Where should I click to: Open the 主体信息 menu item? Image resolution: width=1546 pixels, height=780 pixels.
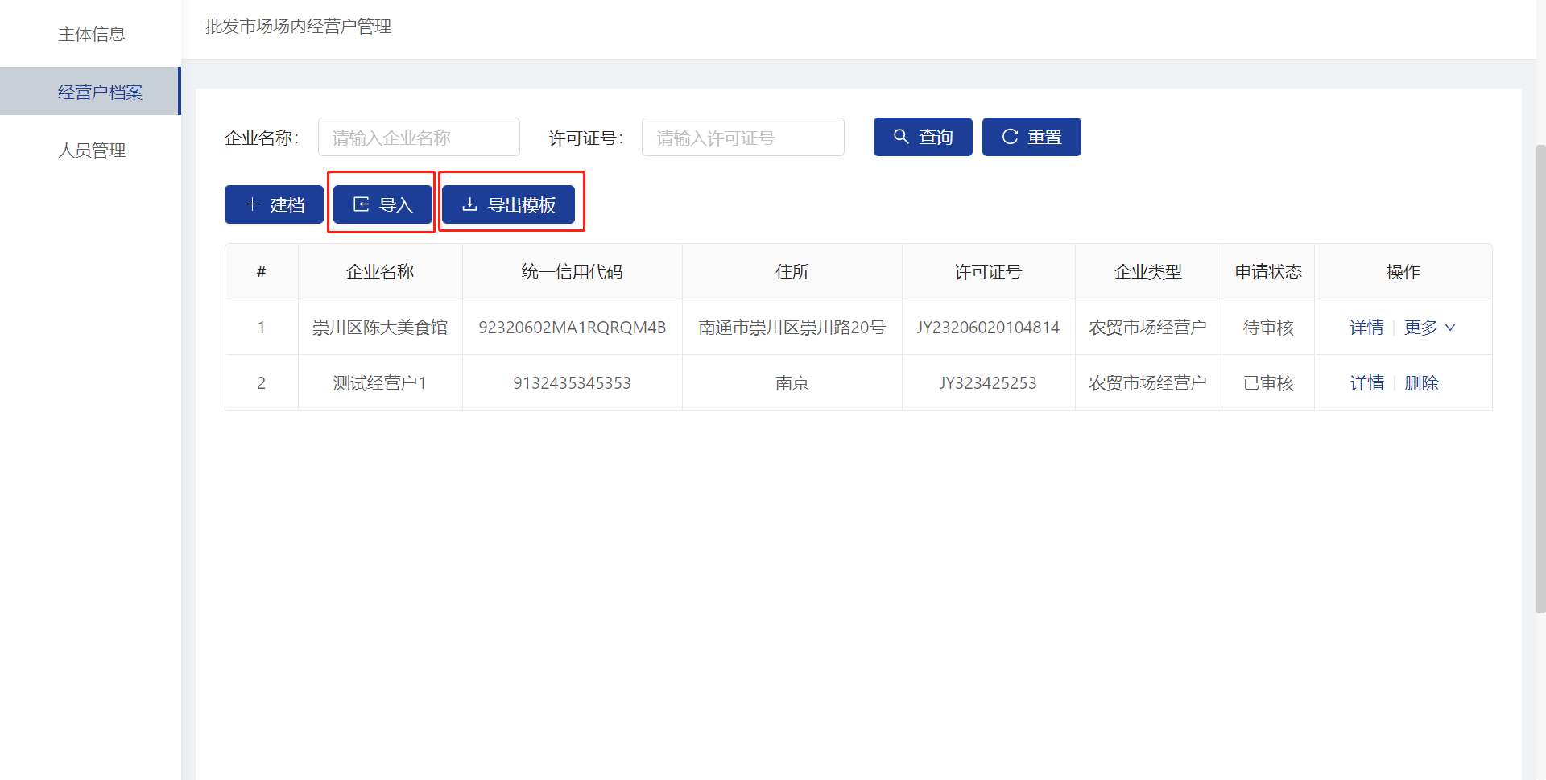92,34
